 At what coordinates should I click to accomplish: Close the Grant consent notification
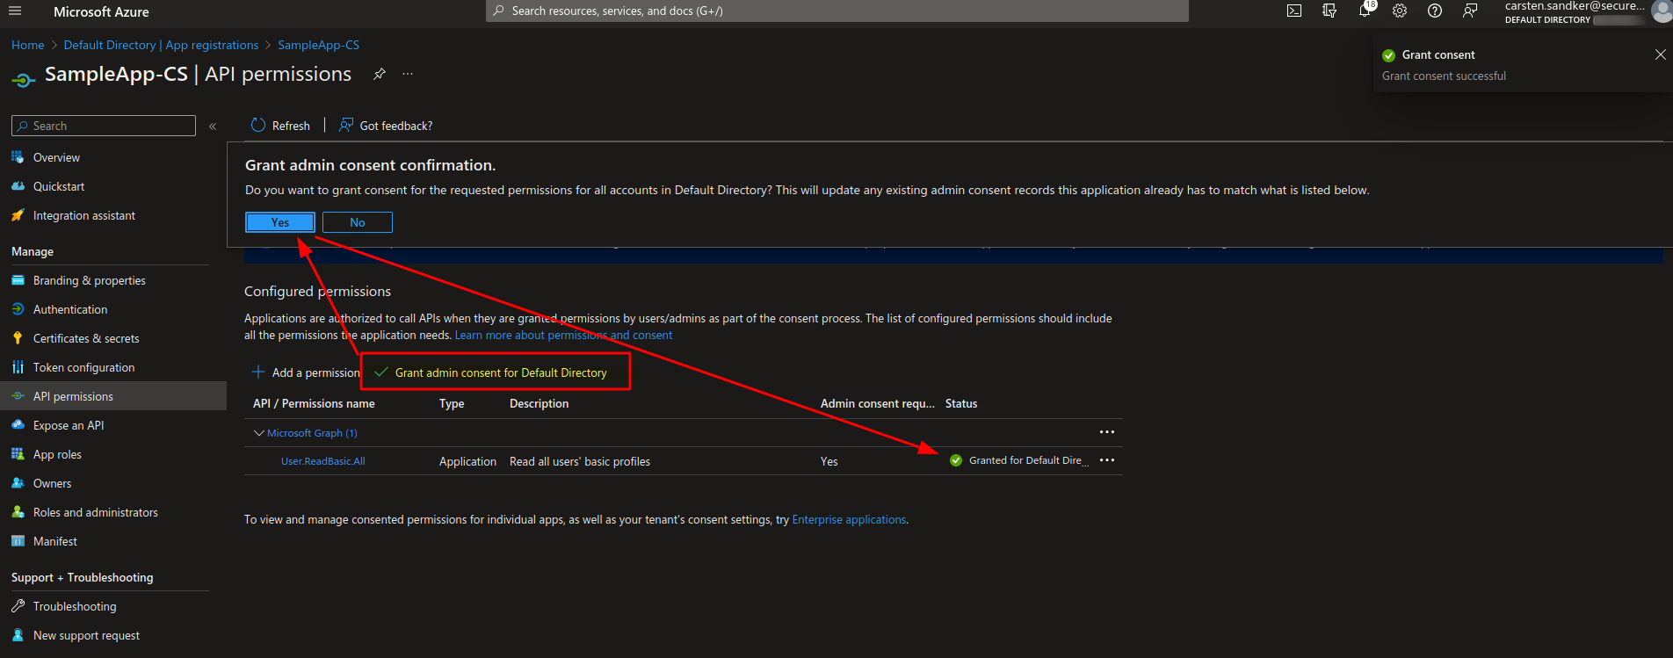(x=1660, y=54)
